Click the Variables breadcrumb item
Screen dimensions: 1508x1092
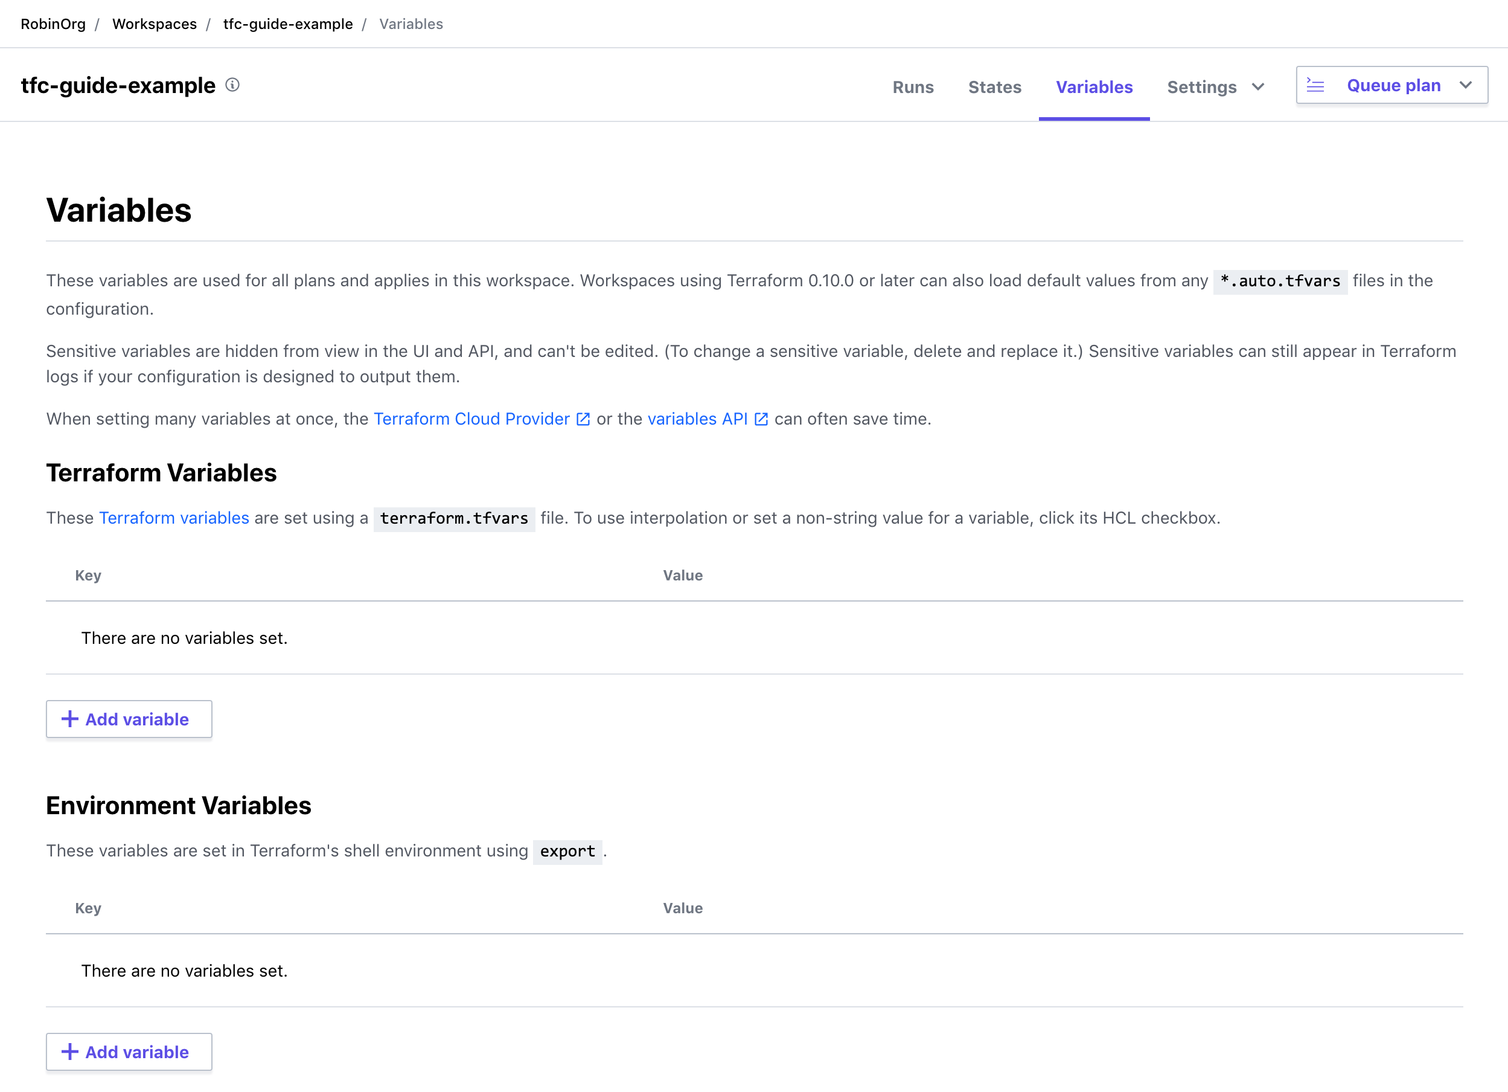[411, 25]
